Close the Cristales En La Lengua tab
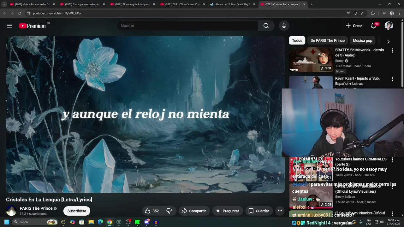The image size is (404, 227). 304,4
